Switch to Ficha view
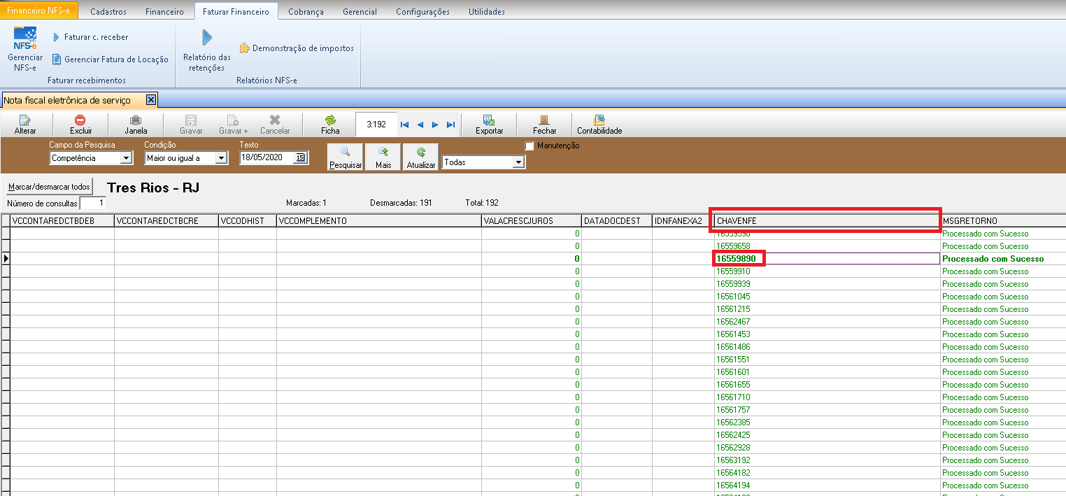This screenshot has width=1066, height=496. [x=330, y=125]
